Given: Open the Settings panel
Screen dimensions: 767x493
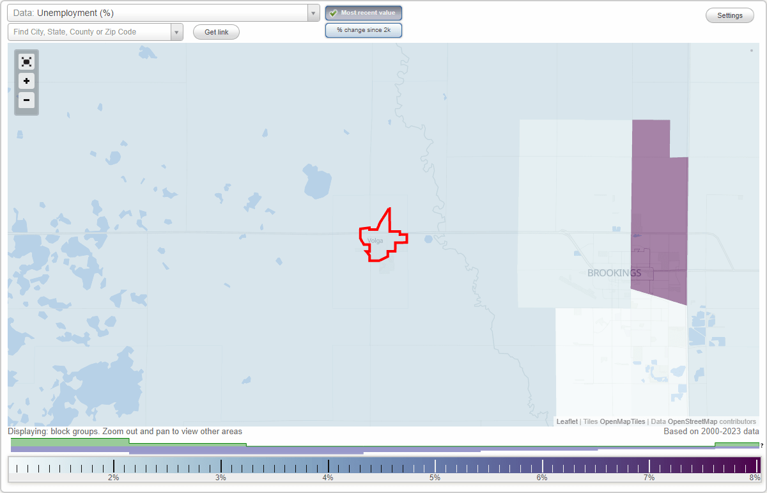Looking at the screenshot, I should (729, 15).
